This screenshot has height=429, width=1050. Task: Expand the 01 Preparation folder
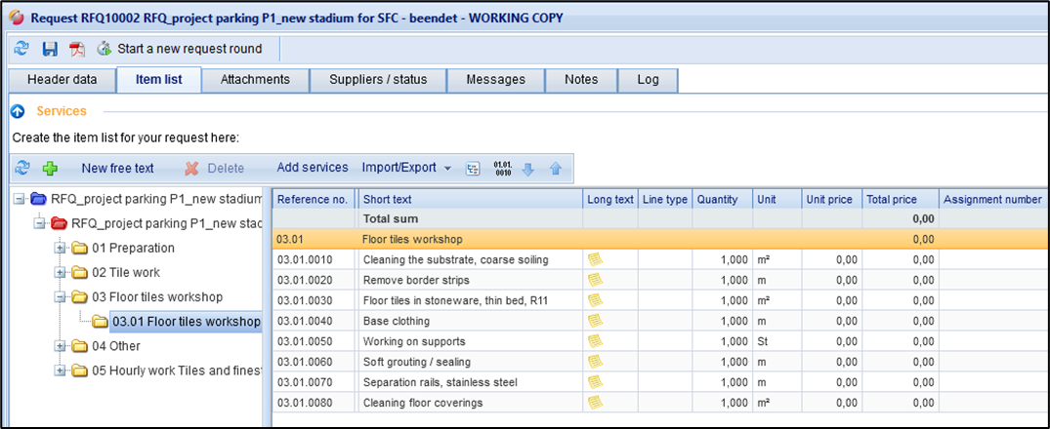click(61, 248)
